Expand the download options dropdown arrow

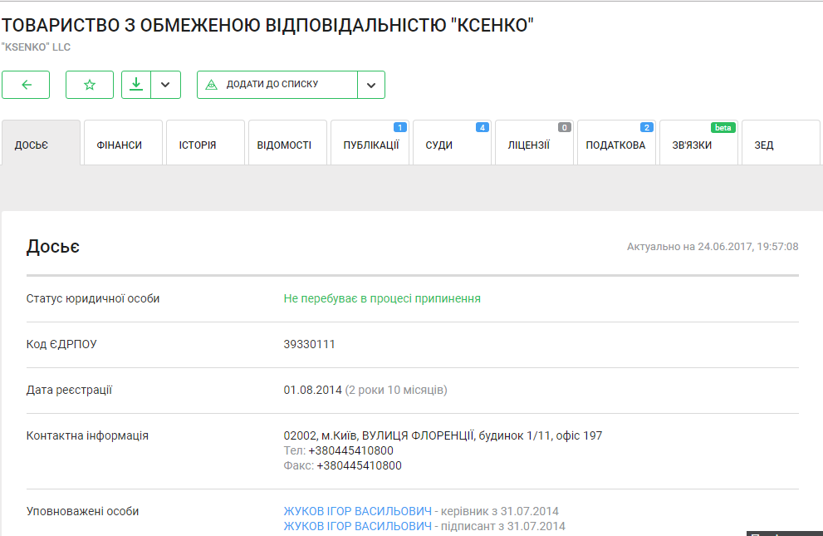(x=165, y=85)
